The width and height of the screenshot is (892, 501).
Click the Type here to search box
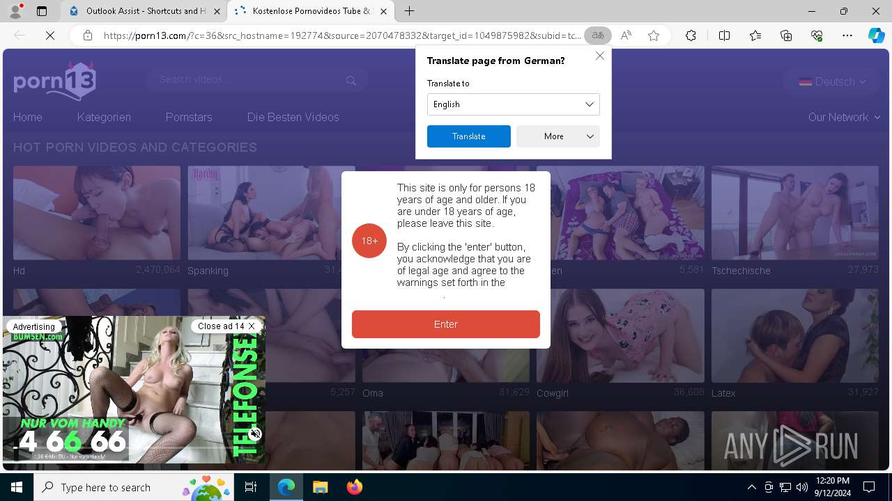pos(133,487)
